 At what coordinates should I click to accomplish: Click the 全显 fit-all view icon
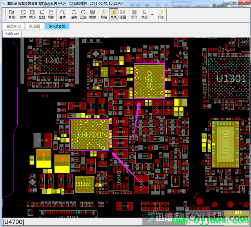(x=42, y=14)
